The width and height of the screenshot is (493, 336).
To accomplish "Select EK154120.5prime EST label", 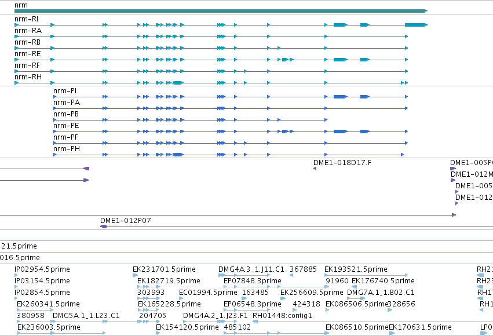I will (187, 328).
